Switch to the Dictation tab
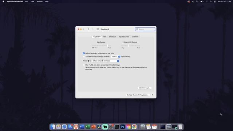Screen dimensions: 233x131 135,37
